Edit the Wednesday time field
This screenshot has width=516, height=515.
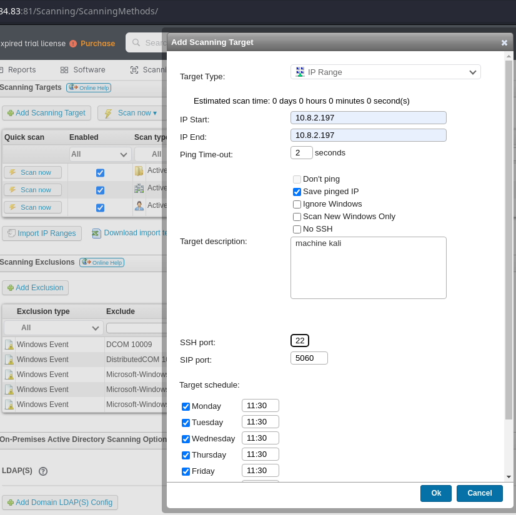click(x=260, y=438)
